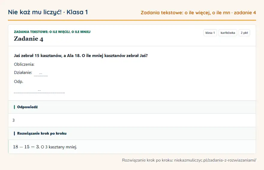
Task: Click the '2 pkt' tag
Action: point(244,33)
